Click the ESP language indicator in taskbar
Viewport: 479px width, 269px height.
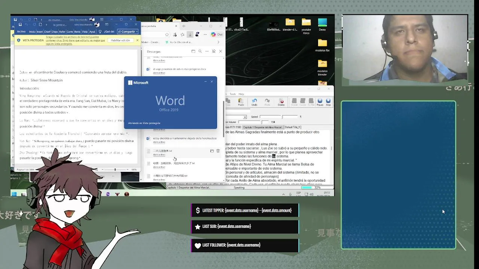tap(299, 194)
